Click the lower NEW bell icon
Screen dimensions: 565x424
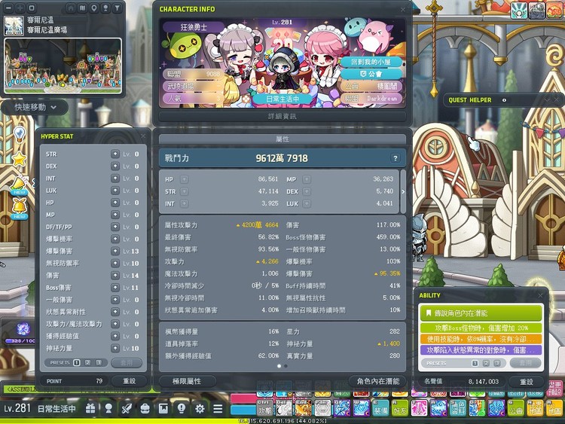pos(19,208)
